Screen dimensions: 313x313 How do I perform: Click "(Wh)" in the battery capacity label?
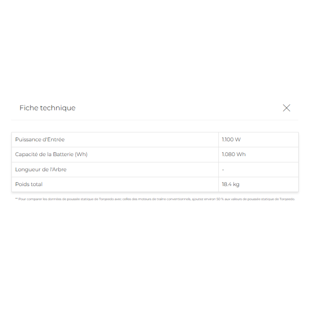[x=81, y=154]
